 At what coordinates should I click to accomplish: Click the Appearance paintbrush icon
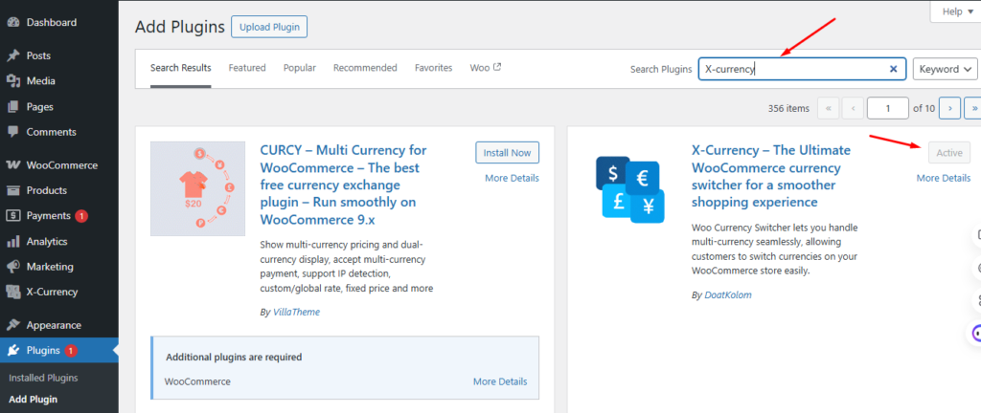(13, 325)
